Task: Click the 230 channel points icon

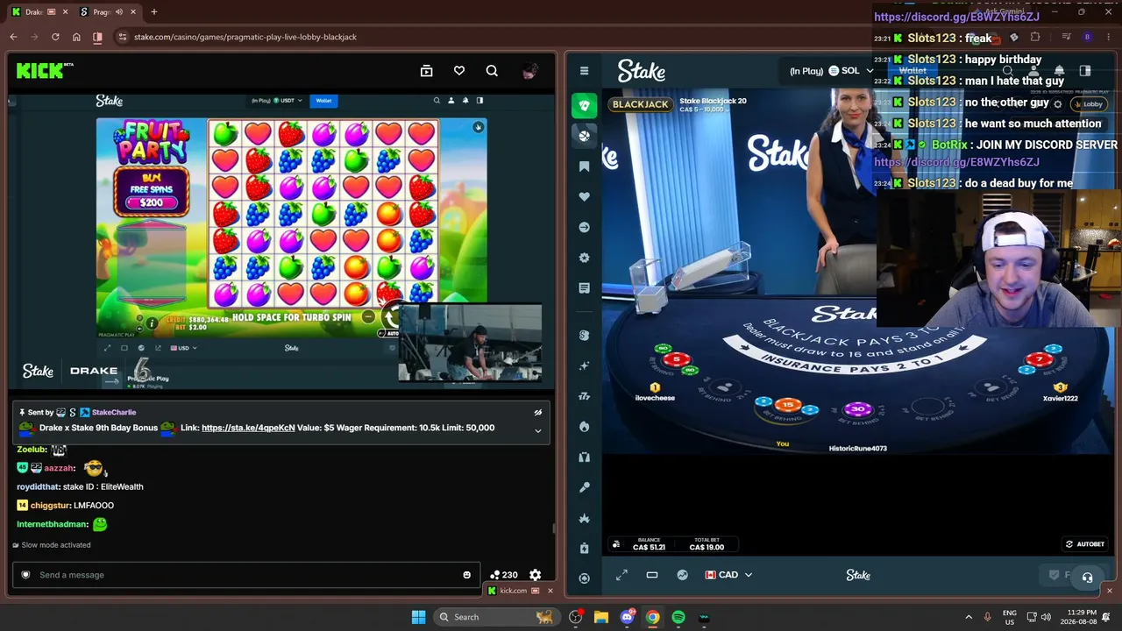Action: [503, 575]
